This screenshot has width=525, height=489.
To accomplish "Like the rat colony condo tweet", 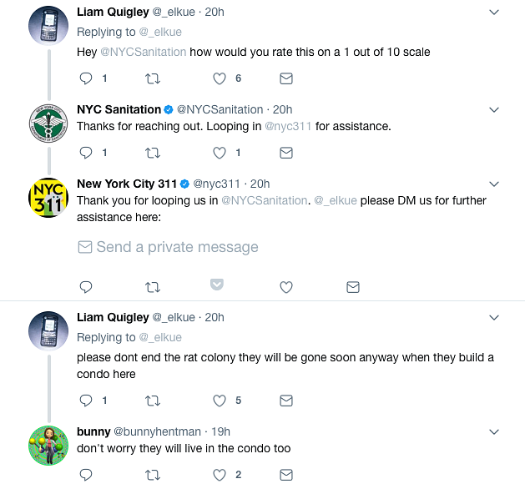I will click(x=220, y=401).
